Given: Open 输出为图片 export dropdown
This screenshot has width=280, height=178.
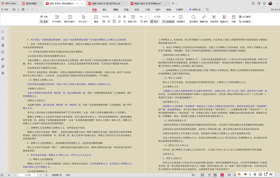Looking at the screenshot, I should (70, 19).
